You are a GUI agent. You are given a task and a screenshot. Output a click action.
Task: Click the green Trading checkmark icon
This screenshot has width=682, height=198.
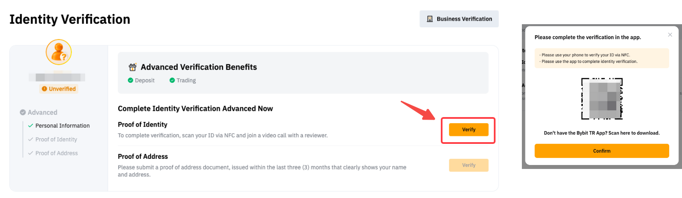click(x=172, y=81)
